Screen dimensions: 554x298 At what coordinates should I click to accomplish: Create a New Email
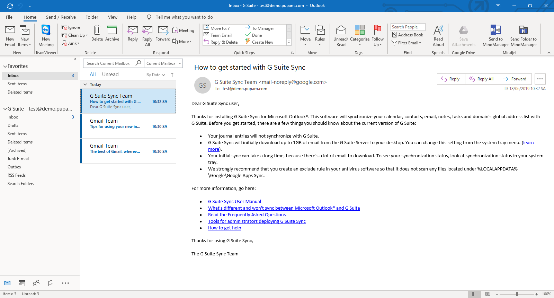pos(10,36)
